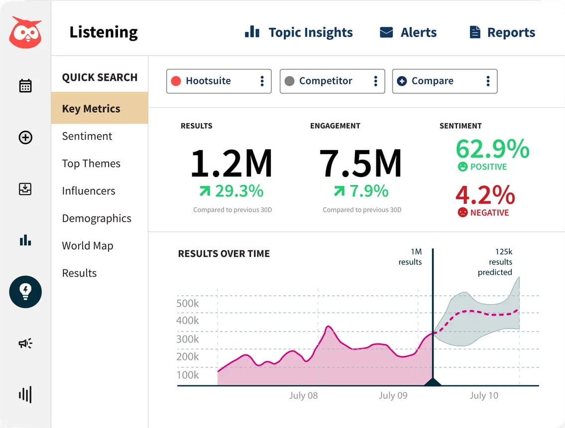Viewport: 565px width, 428px height.
Task: Click the SENTIMENT metric heading
Action: point(460,126)
